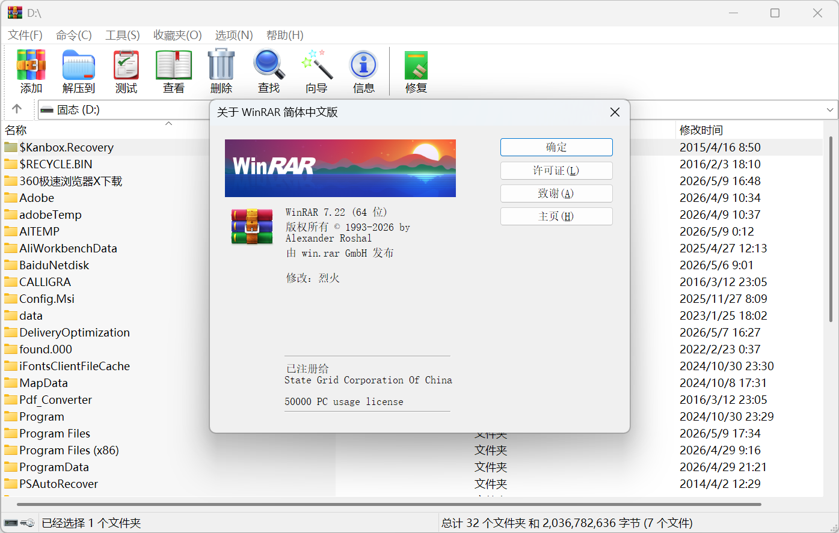839x533 pixels.
Task: Click the 测试 (Test) toolbar icon
Action: [x=126, y=65]
